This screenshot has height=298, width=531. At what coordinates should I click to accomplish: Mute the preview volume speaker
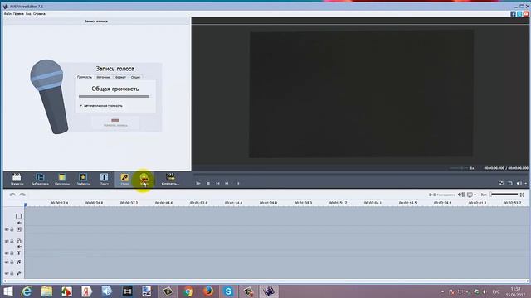point(519,183)
